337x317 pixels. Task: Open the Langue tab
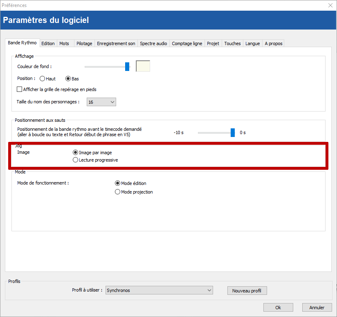252,43
